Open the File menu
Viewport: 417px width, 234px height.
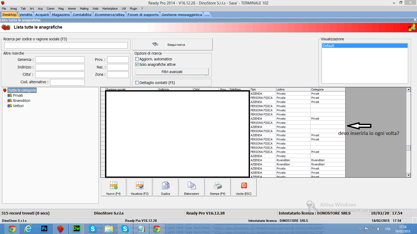(x=4, y=9)
